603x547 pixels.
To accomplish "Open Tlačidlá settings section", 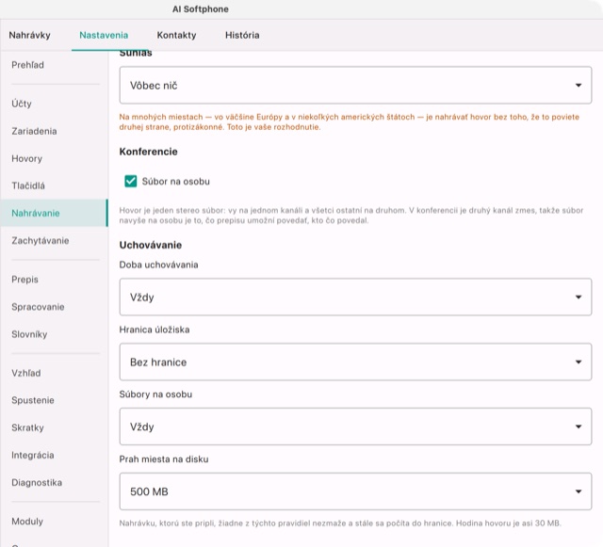I will [54, 185].
